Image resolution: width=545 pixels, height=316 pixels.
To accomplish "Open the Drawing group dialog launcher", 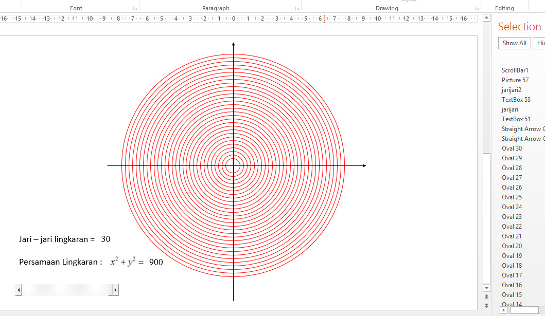I will coord(477,9).
